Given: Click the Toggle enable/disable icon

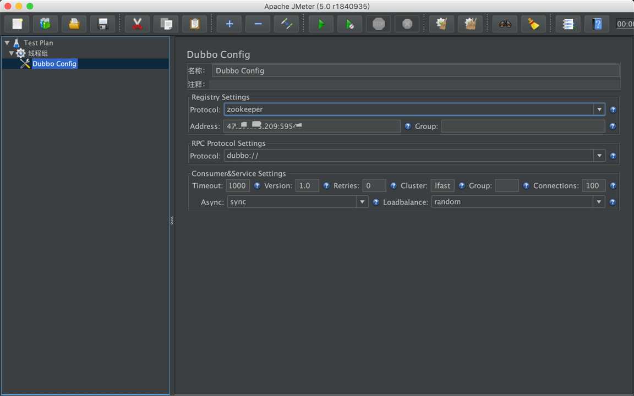Looking at the screenshot, I should [287, 24].
